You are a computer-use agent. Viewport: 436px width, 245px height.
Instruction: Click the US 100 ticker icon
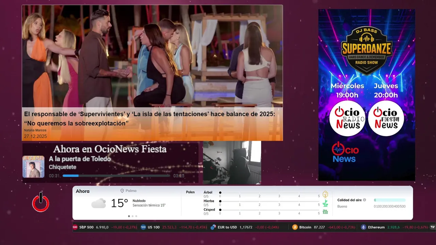point(143,227)
